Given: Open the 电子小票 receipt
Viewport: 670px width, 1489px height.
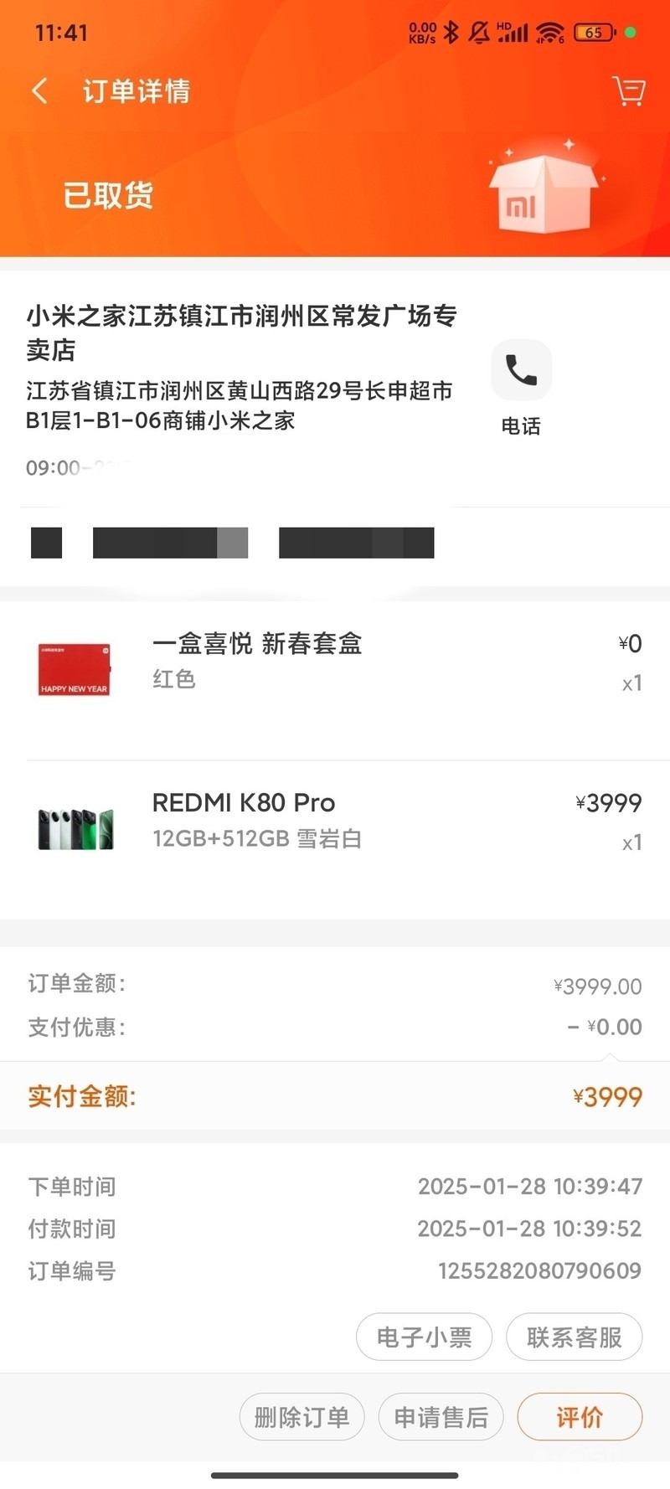Looking at the screenshot, I should point(424,1337).
